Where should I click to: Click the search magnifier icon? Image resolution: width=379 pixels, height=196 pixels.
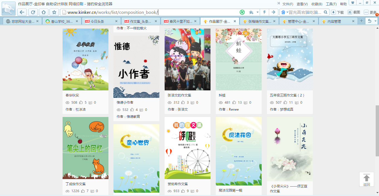coord(325,12)
